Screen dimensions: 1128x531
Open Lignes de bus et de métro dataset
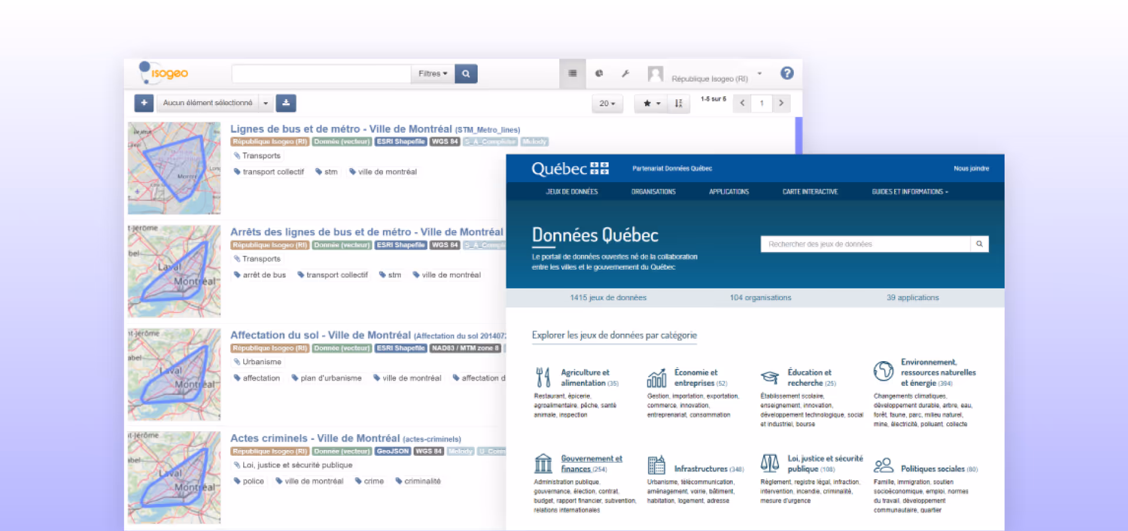(341, 129)
